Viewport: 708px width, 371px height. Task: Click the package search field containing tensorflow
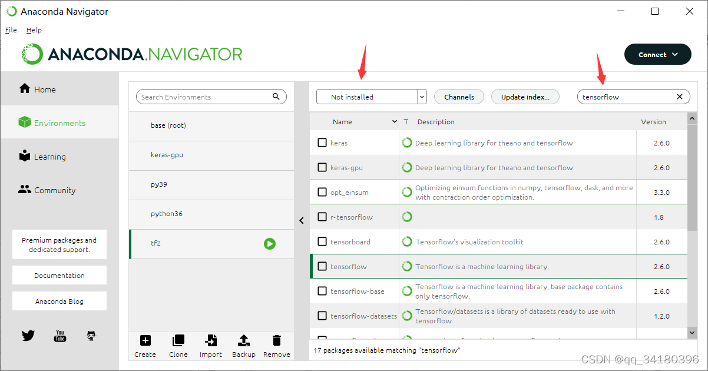point(633,97)
